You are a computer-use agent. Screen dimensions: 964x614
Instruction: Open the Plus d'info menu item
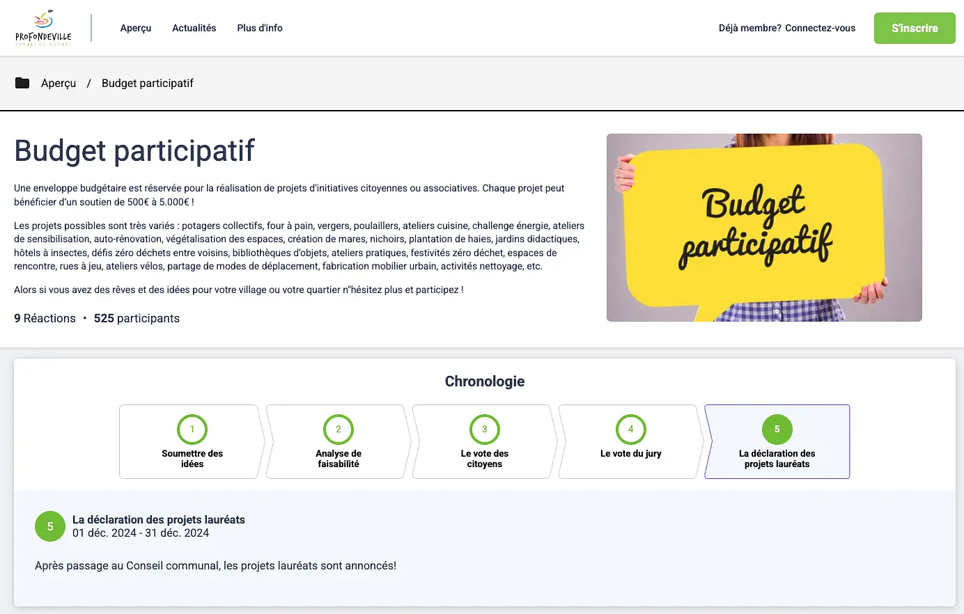[x=260, y=28]
